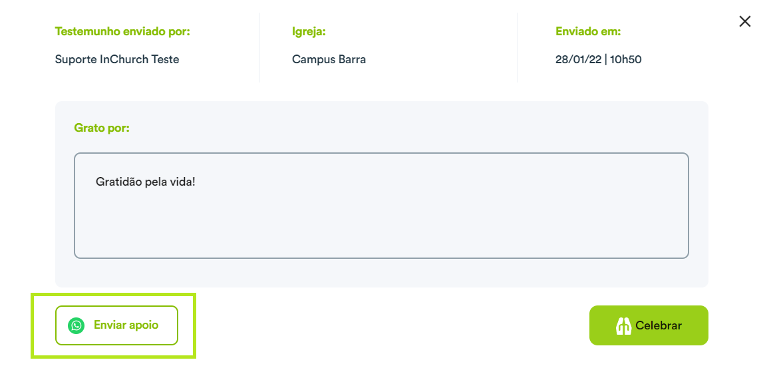Image resolution: width=771 pixels, height=368 pixels.
Task: Click the 'Celebrar' label text
Action: pyautogui.click(x=659, y=325)
